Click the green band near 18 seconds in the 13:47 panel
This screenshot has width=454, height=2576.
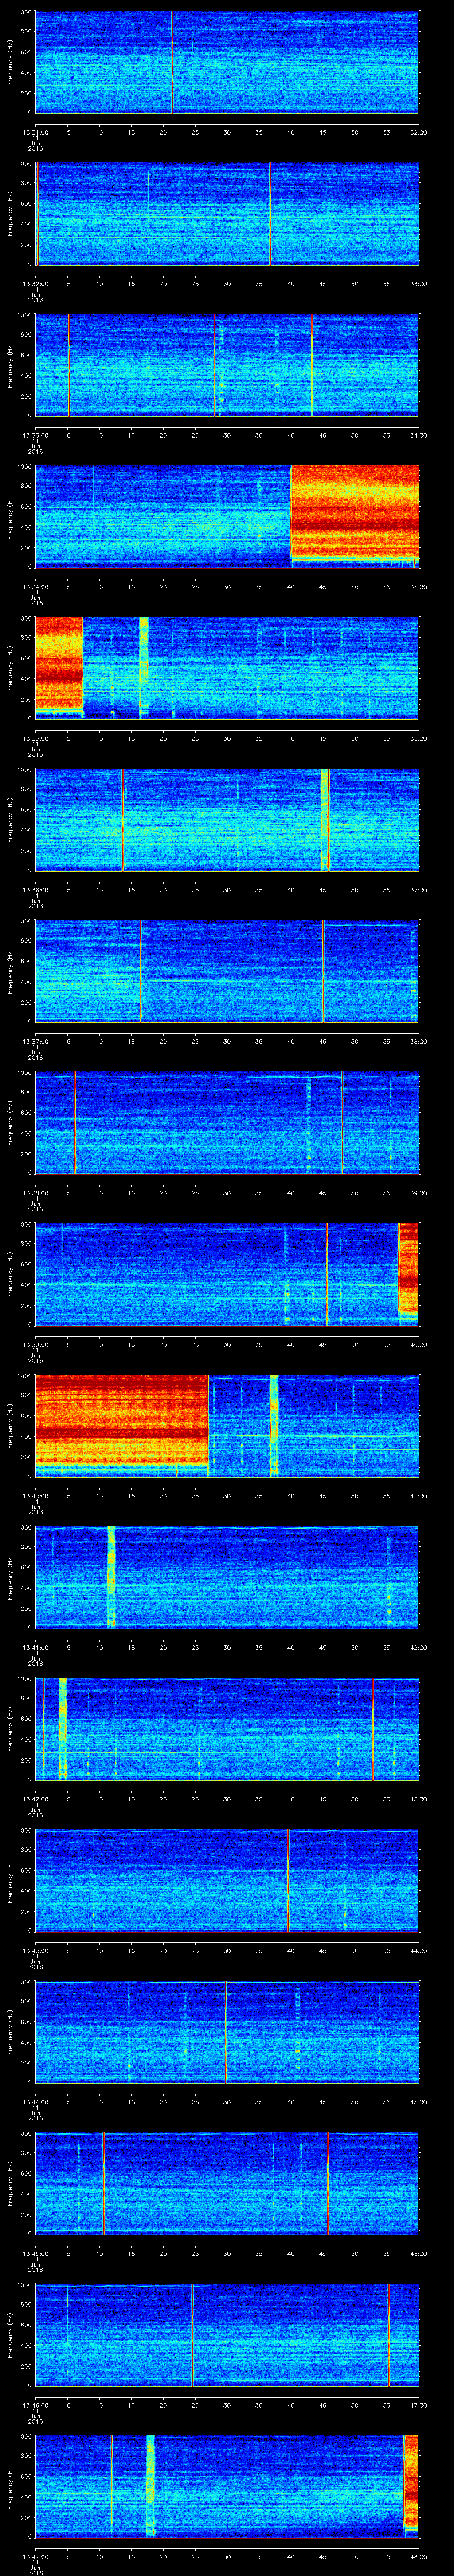pos(151,2486)
